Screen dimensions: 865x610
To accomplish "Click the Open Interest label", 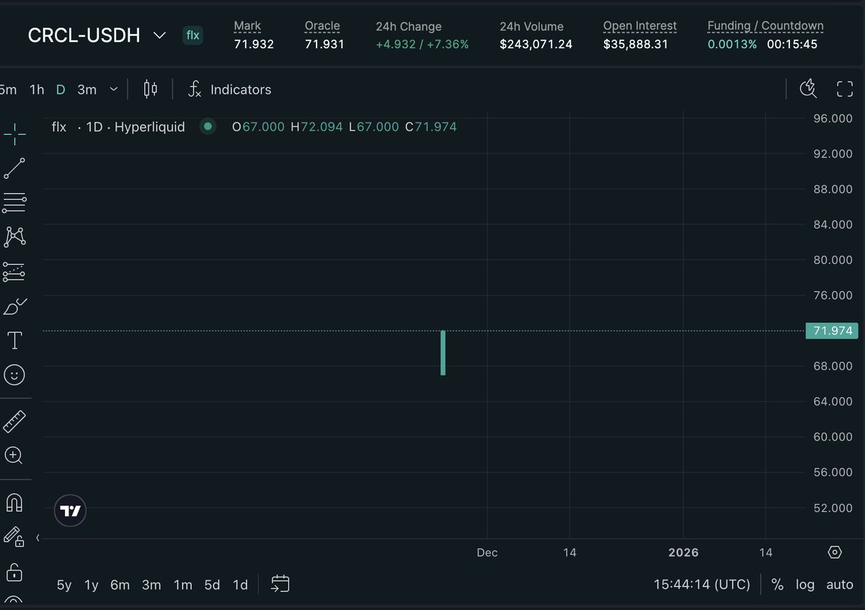I will pos(640,26).
